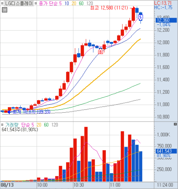This screenshot has height=189, width=178.
Task: Close the volume panel with the X button
Action: pos(176,125)
